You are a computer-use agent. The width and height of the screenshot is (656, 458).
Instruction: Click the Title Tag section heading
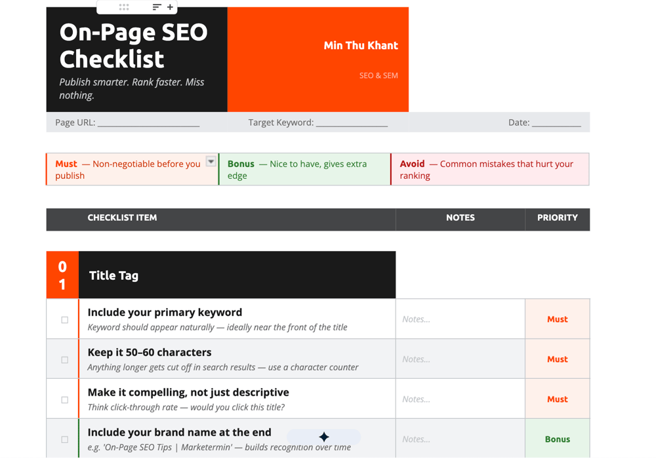pyautogui.click(x=113, y=276)
